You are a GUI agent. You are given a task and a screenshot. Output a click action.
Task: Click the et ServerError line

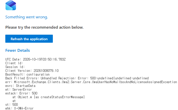[18, 90]
